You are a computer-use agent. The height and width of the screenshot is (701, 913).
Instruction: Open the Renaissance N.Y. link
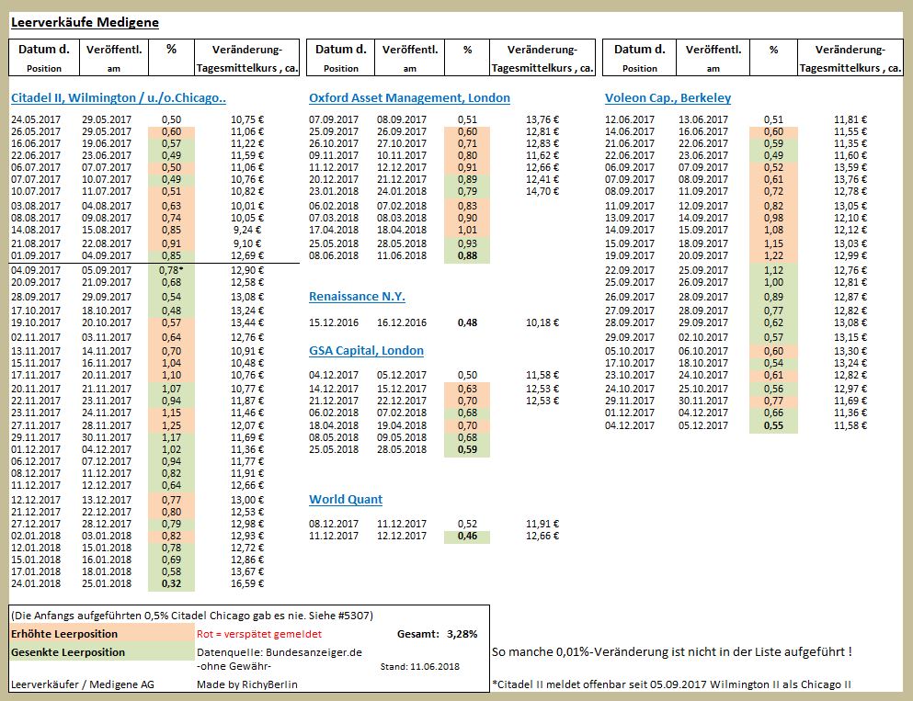point(359,294)
